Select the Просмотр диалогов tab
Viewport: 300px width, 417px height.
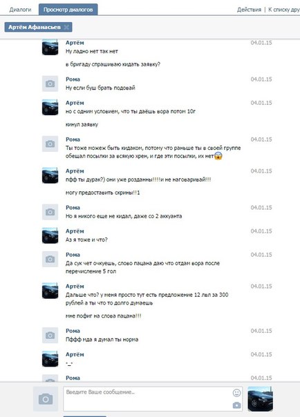(68, 10)
